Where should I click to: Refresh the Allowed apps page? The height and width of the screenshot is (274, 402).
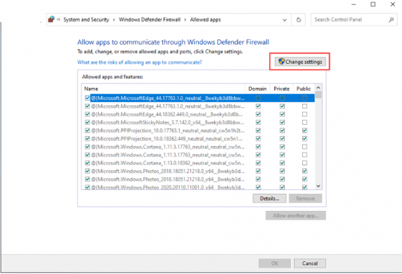point(298,20)
